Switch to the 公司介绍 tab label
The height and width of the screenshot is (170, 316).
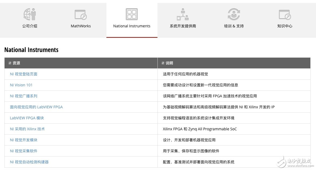[x=30, y=26]
